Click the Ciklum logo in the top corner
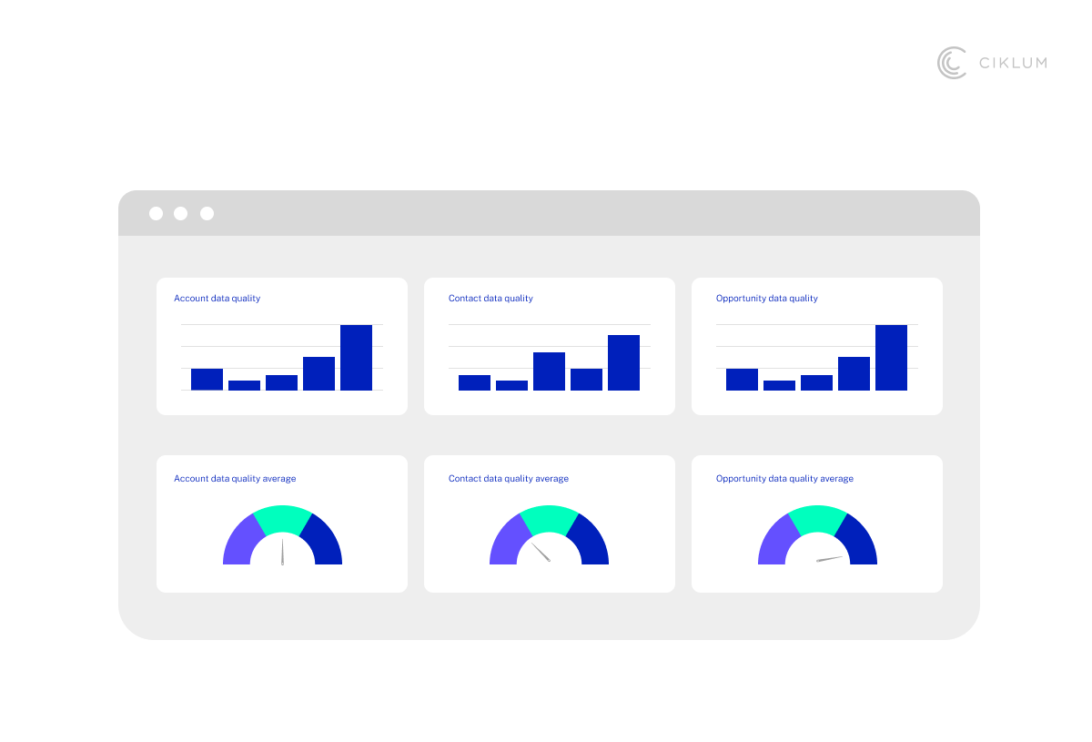 tap(991, 63)
